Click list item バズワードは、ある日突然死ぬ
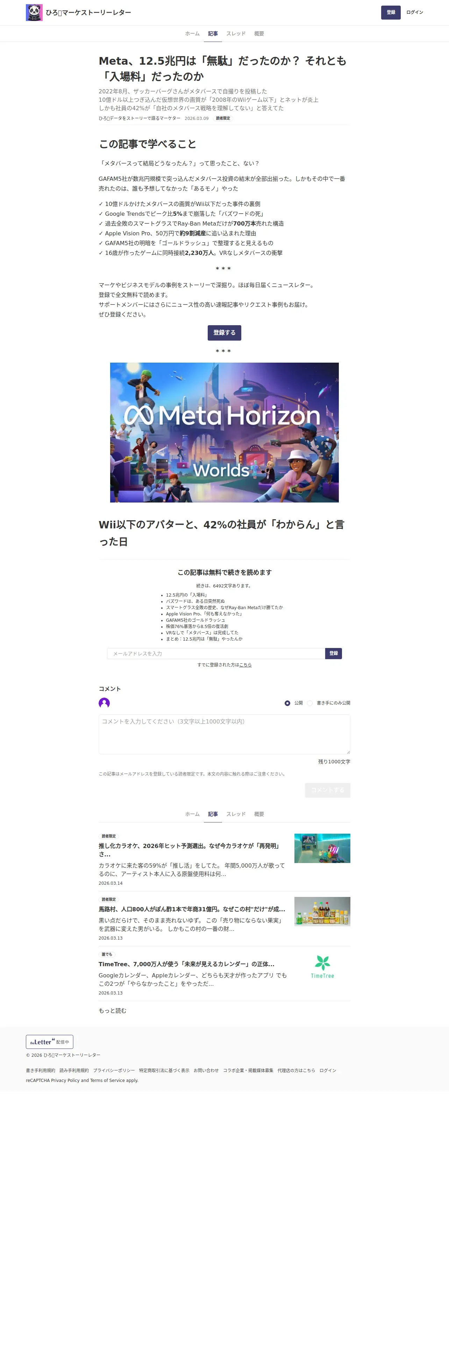The image size is (449, 1347). coord(195,601)
